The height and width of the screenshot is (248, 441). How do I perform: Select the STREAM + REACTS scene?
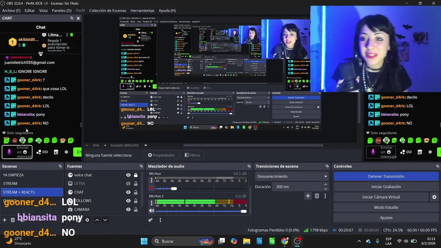pos(32,192)
